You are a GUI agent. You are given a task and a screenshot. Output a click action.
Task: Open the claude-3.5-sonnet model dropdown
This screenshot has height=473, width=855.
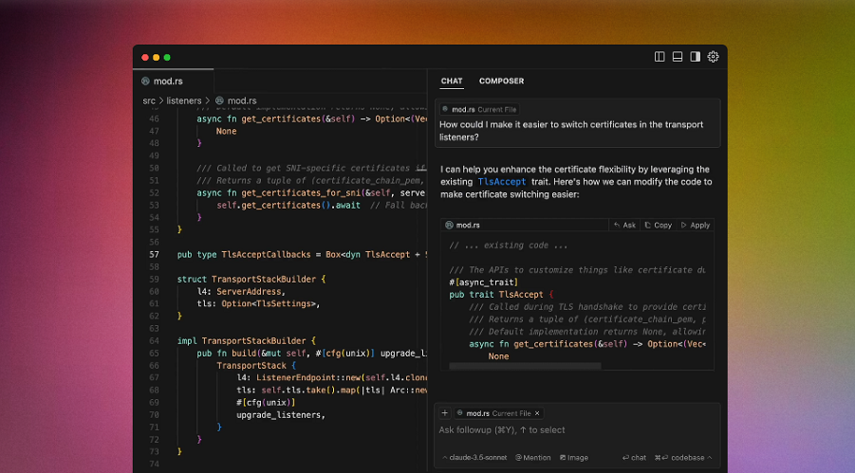click(x=475, y=458)
